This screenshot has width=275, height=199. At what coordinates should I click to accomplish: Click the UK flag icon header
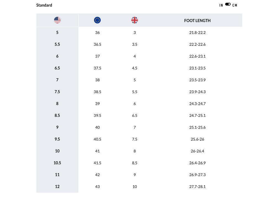(x=135, y=20)
